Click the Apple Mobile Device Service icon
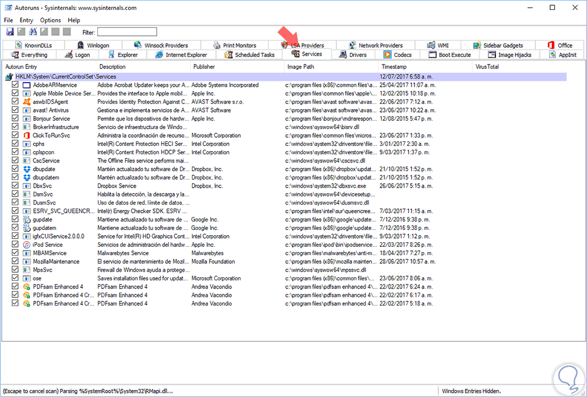Image resolution: width=587 pixels, height=397 pixels. click(x=26, y=93)
